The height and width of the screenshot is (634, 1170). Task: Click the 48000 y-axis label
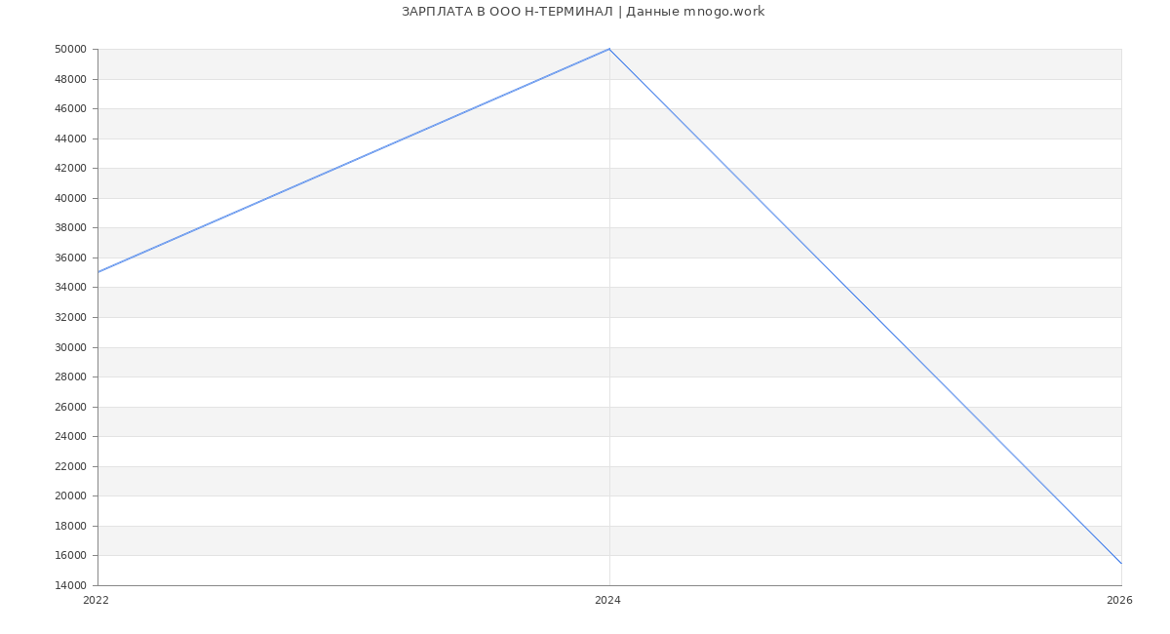pos(71,79)
